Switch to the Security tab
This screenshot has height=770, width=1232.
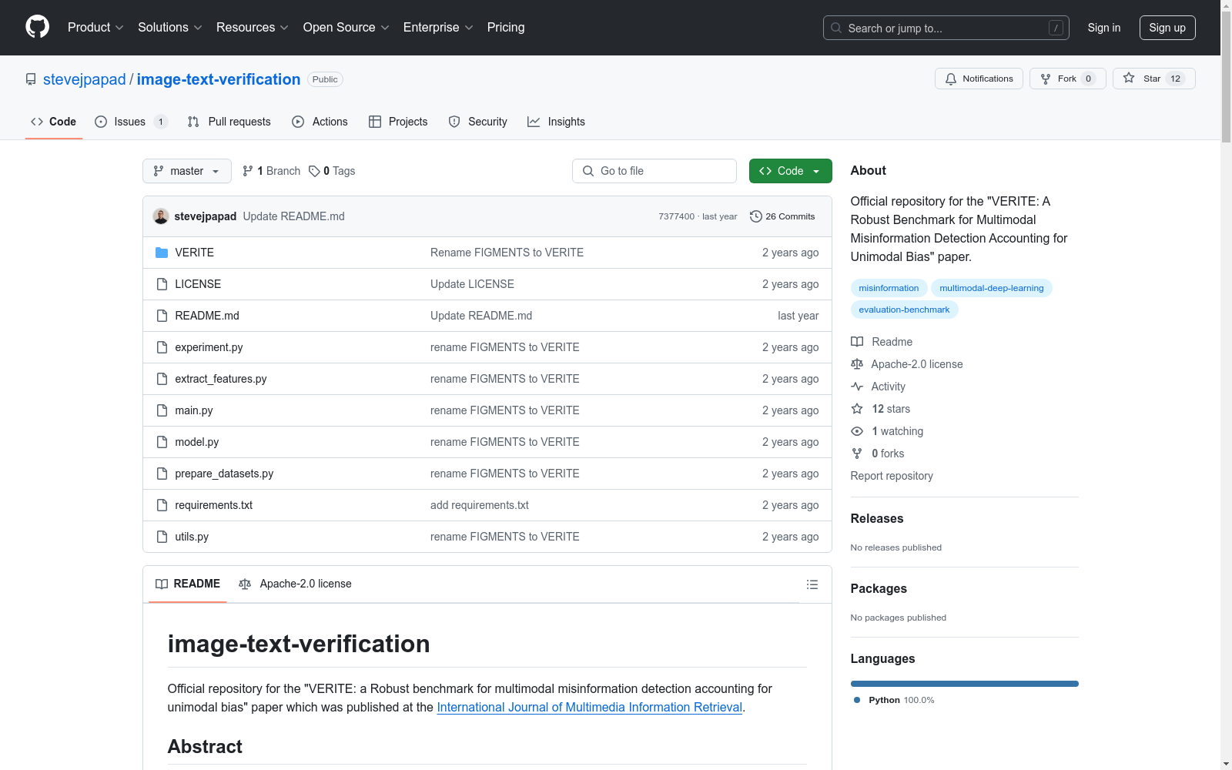[477, 122]
